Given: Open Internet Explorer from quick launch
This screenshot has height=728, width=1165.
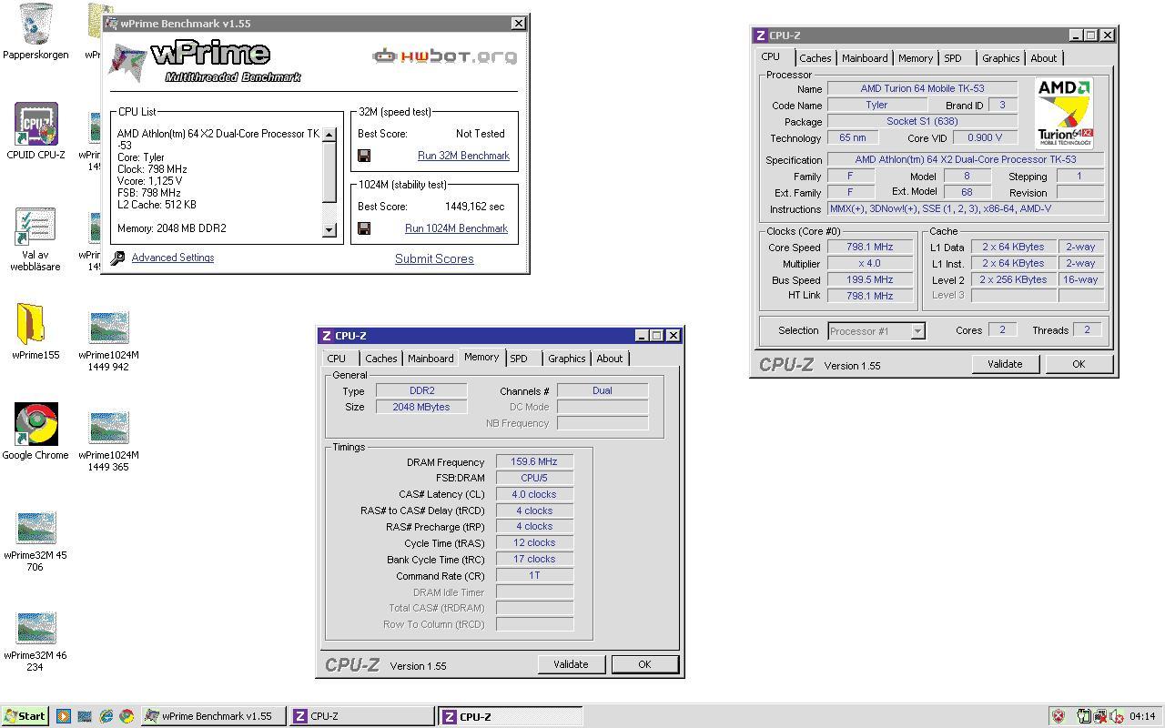Looking at the screenshot, I should tap(106, 716).
